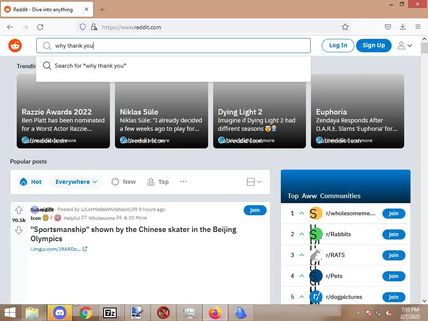Screen dimensions: 428x321
Task: Join r/dogpictures community
Action: [x=394, y=297]
